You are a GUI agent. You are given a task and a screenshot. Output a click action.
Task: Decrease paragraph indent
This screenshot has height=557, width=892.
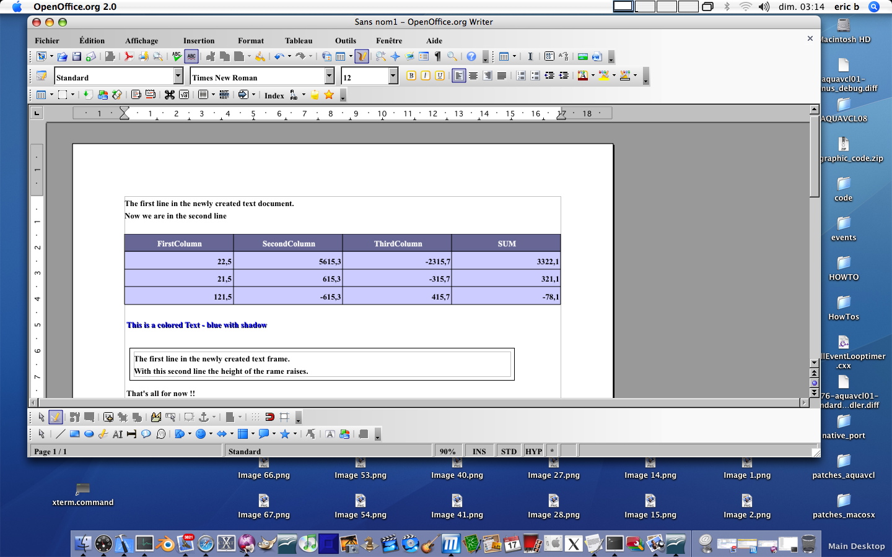tap(549, 76)
